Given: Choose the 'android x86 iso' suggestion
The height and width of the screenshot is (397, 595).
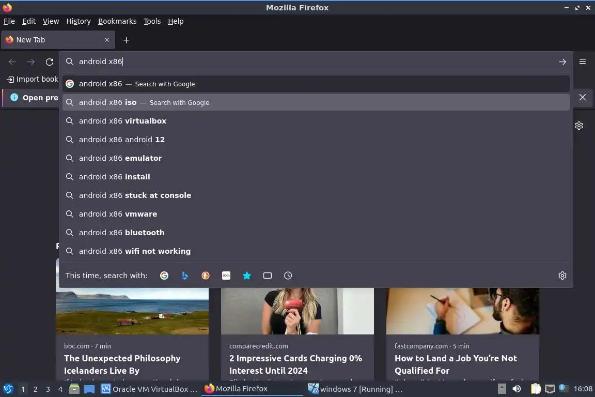Looking at the screenshot, I should click(x=316, y=102).
